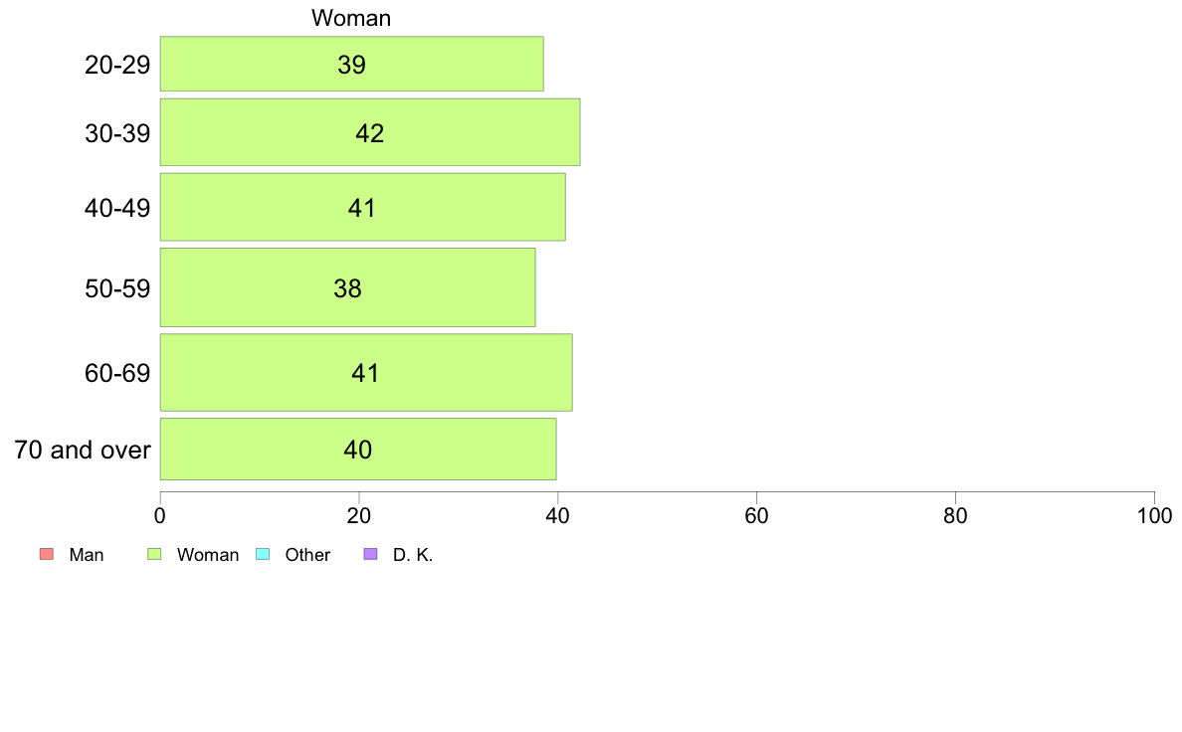Click the 70 and over axis label

[83, 451]
